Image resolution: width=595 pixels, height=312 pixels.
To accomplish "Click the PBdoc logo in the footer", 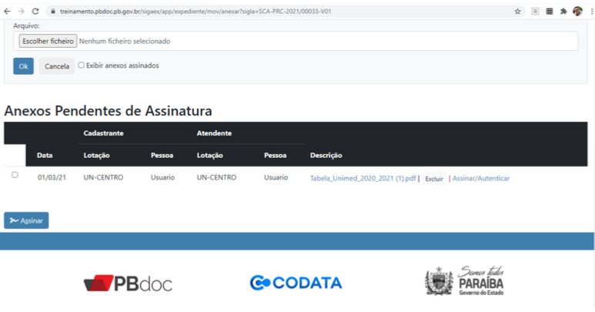I will pos(128,283).
